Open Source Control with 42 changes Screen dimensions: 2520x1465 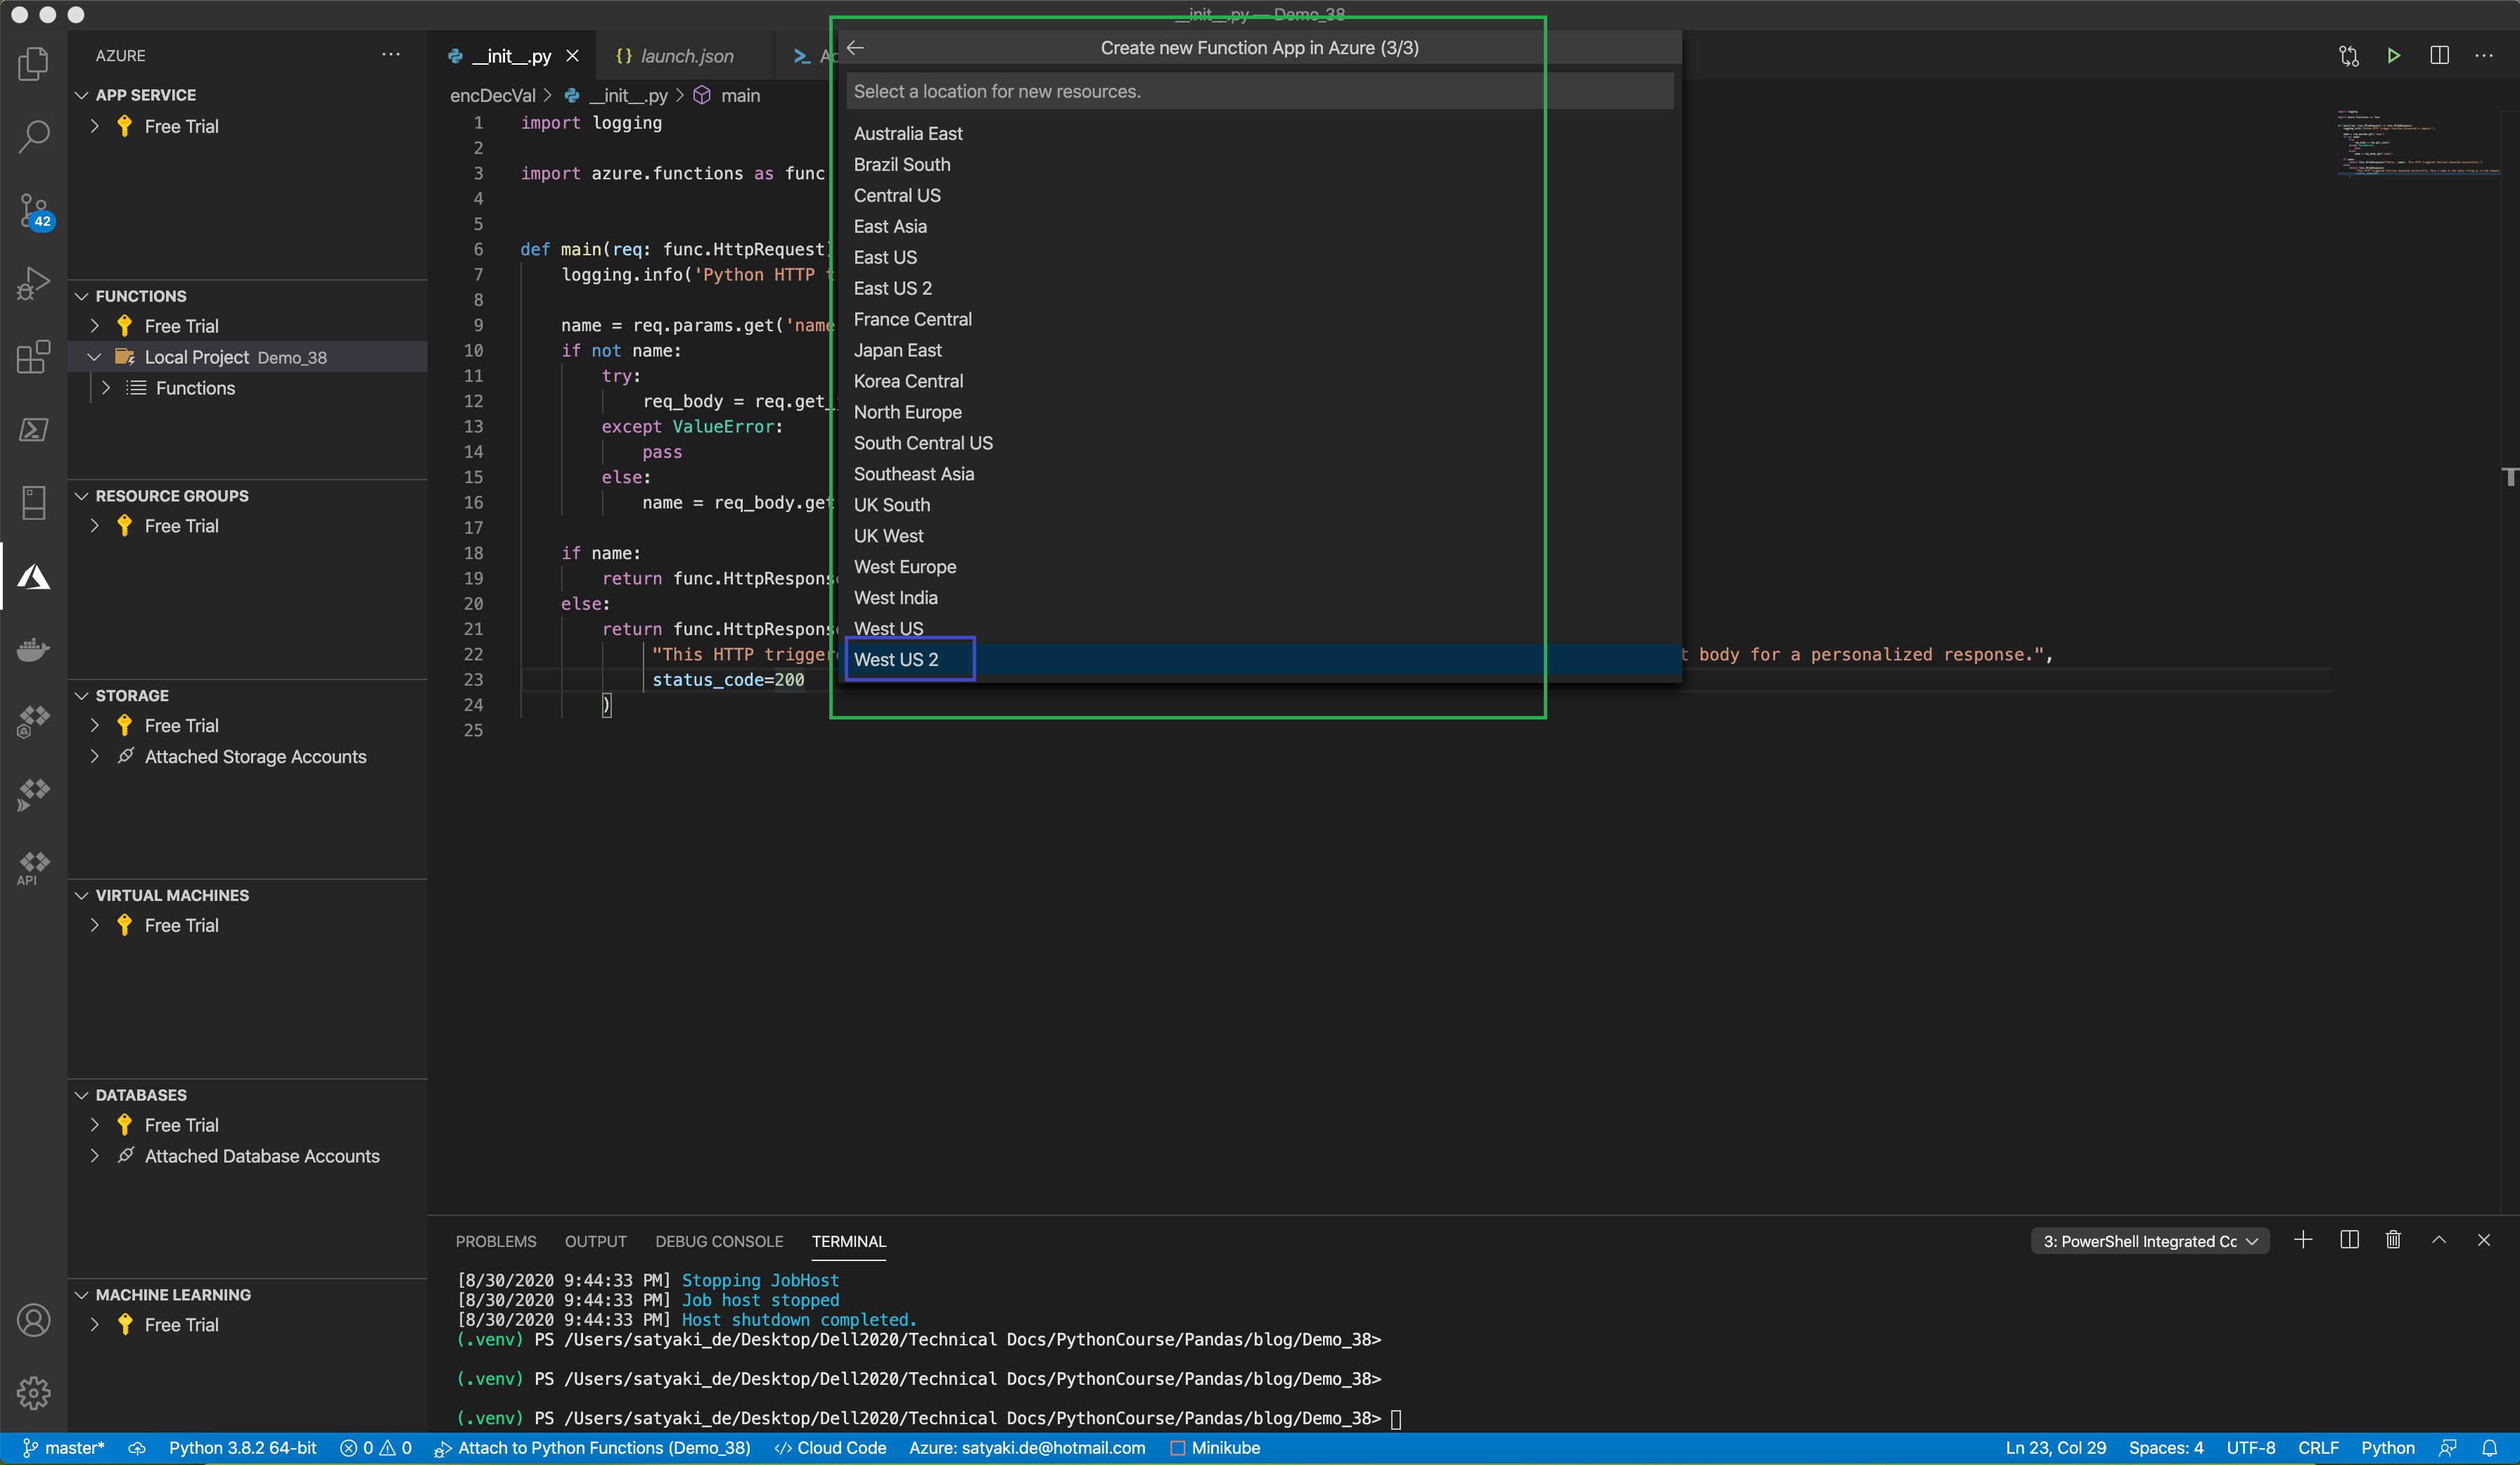[33, 211]
